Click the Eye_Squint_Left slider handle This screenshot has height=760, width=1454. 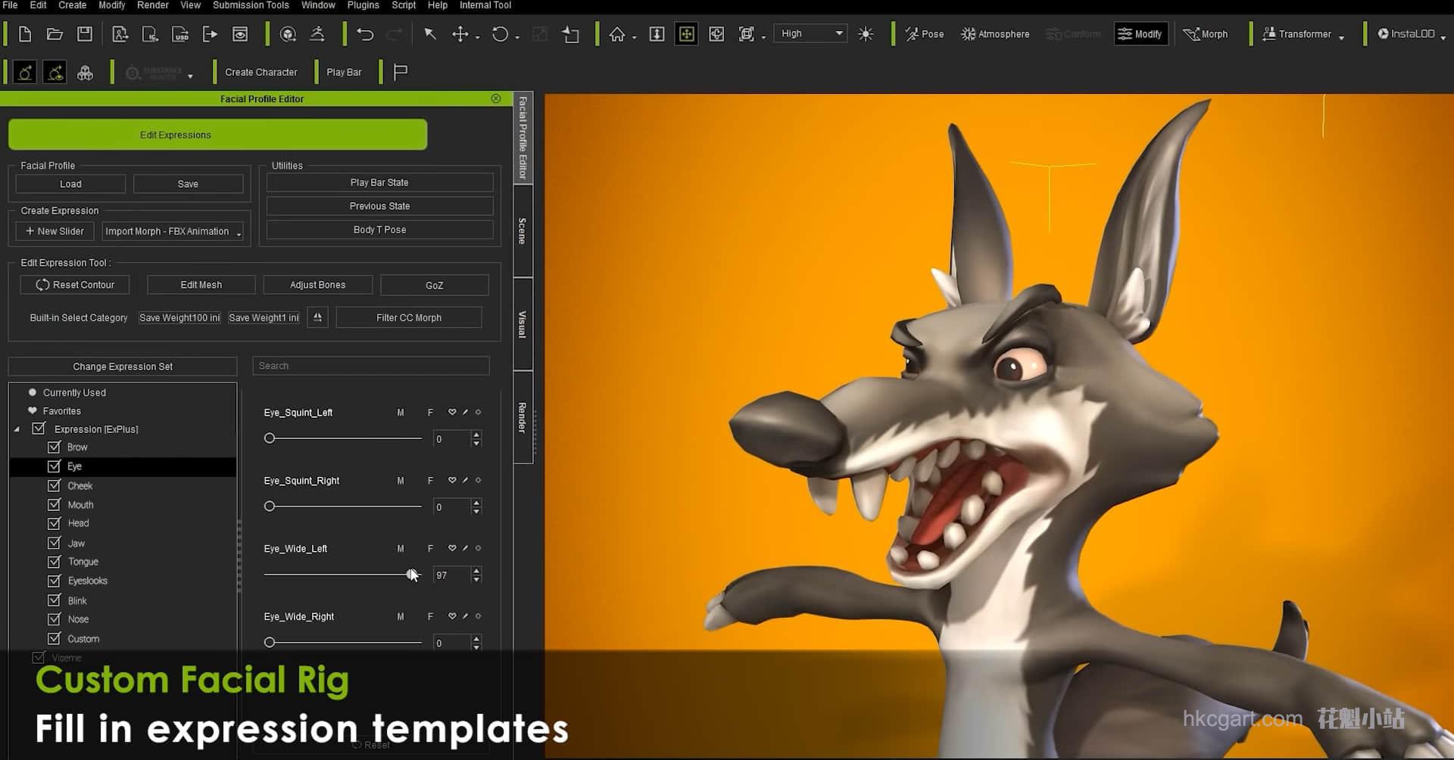click(270, 438)
